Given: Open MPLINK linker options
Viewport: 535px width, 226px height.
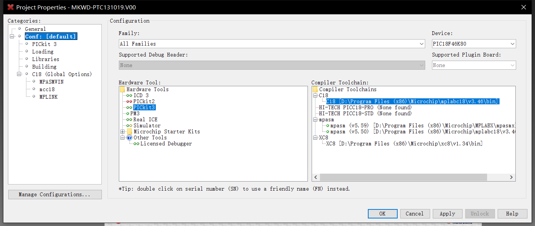Looking at the screenshot, I should pyautogui.click(x=48, y=97).
